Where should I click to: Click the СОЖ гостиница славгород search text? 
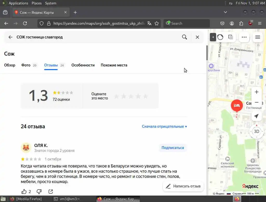coord(39,37)
